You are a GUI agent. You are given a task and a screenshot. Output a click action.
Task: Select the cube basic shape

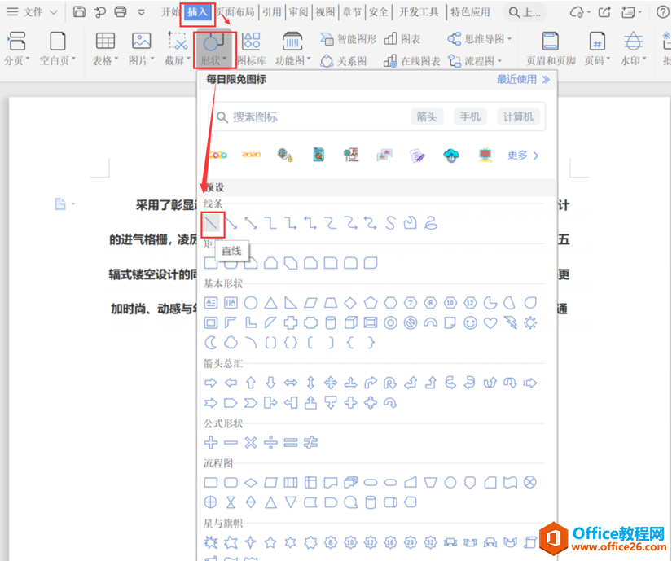coord(350,323)
